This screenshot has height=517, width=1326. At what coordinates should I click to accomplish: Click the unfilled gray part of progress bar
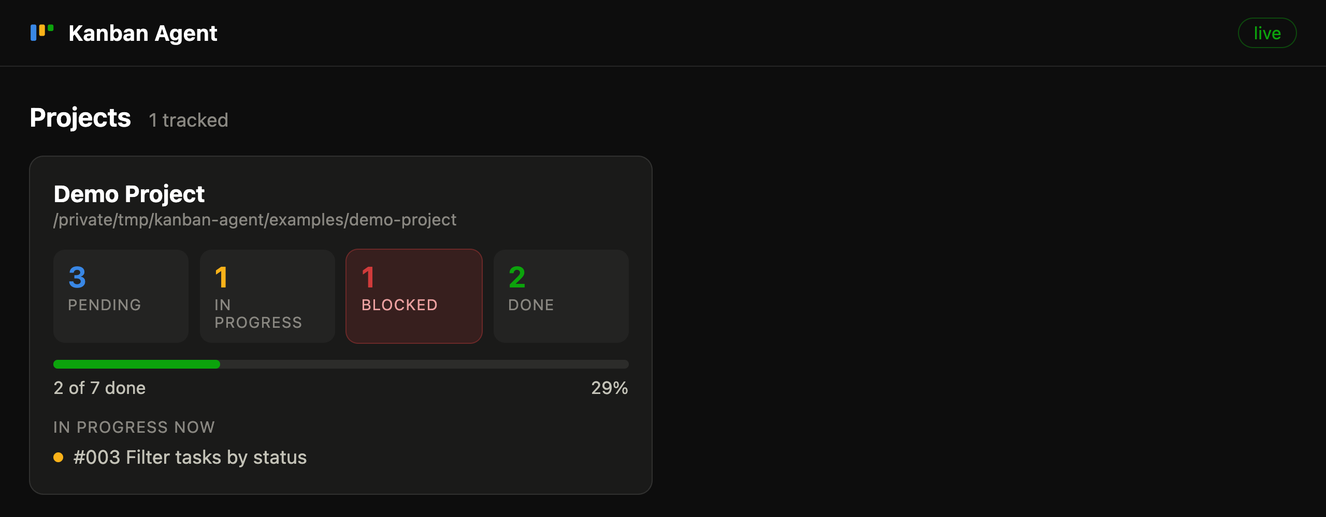click(424, 364)
